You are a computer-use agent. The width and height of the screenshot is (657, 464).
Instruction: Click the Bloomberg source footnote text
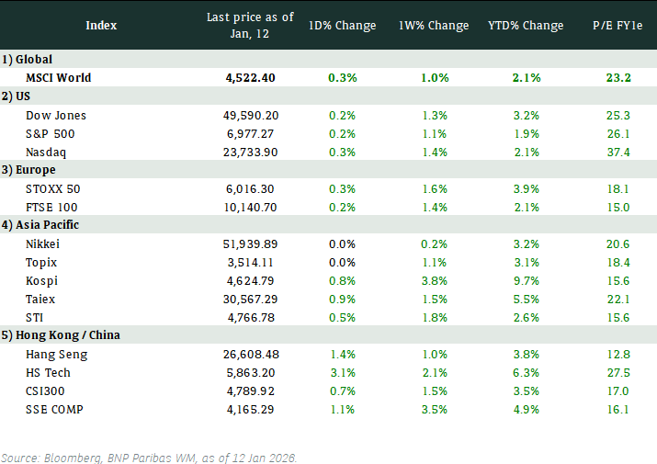(x=149, y=457)
